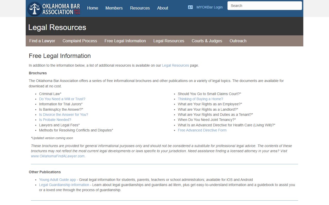Click When Do You Need Joint Tenancy?* text
The image size is (329, 205).
[207, 120]
